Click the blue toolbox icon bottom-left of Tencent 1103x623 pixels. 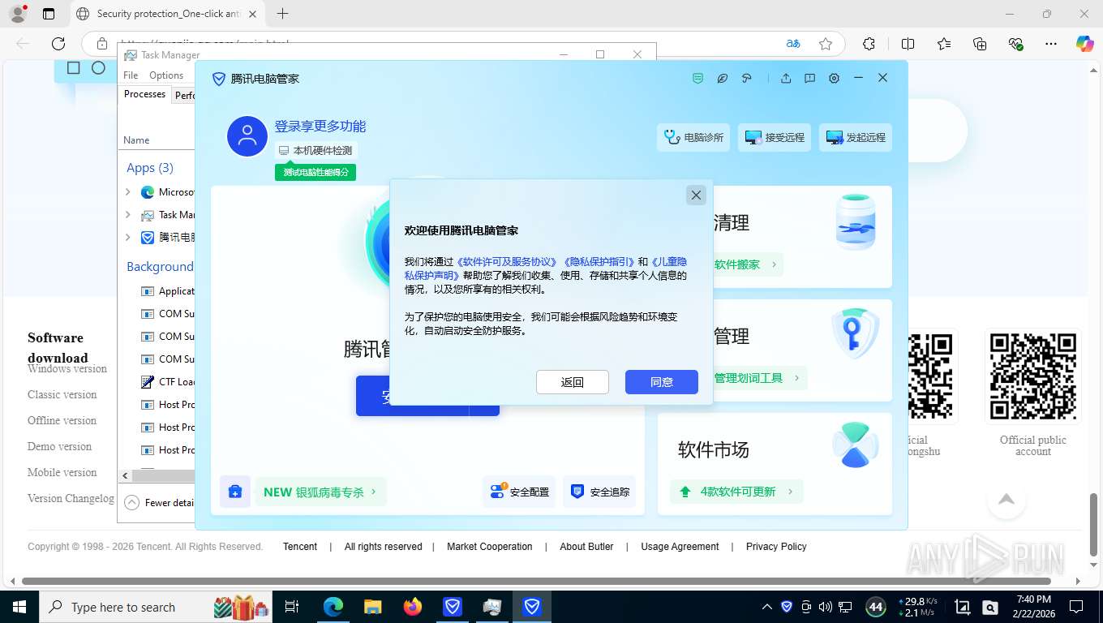click(x=234, y=492)
